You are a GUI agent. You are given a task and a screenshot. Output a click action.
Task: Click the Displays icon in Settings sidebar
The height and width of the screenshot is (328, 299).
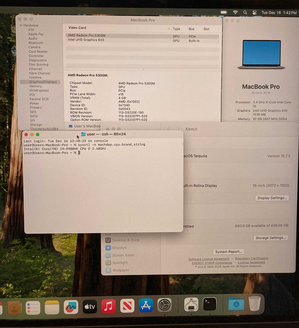click(x=108, y=248)
